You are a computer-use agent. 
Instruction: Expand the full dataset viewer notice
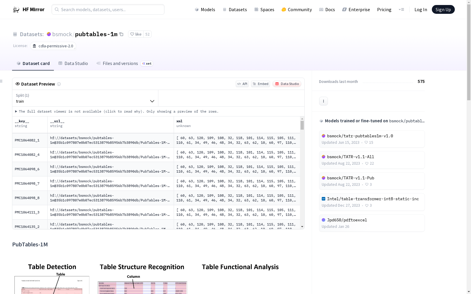pyautogui.click(x=117, y=111)
